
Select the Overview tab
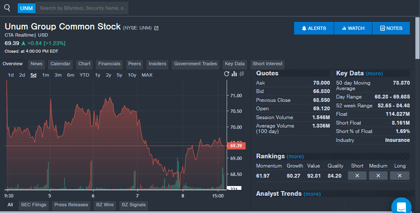coord(13,64)
